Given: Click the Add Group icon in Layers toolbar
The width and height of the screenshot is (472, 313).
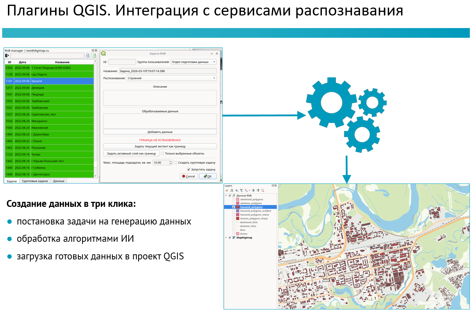Looking at the screenshot, I should [232, 190].
